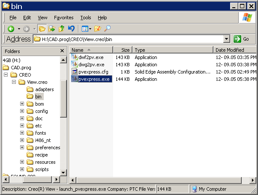Select the adapters folder in tree
The width and height of the screenshot is (258, 195).
(45, 89)
